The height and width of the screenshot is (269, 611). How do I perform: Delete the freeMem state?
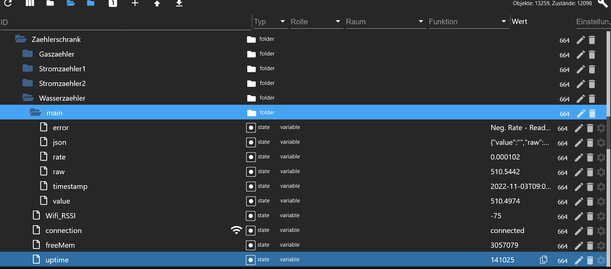coord(590,246)
